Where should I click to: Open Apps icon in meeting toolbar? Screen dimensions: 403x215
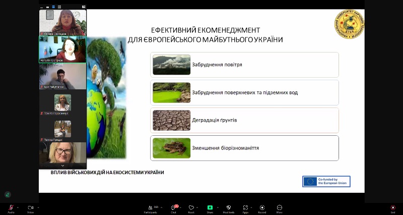245,207
